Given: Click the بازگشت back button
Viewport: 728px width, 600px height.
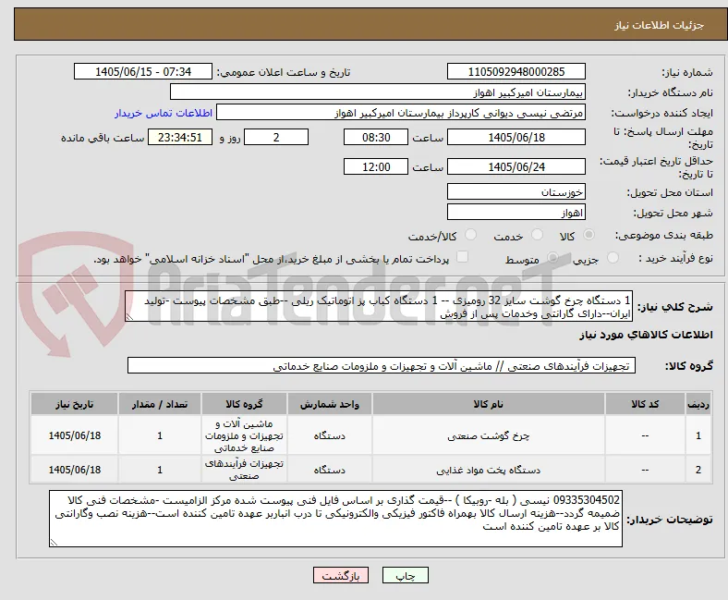Looking at the screenshot, I should pos(341,575).
